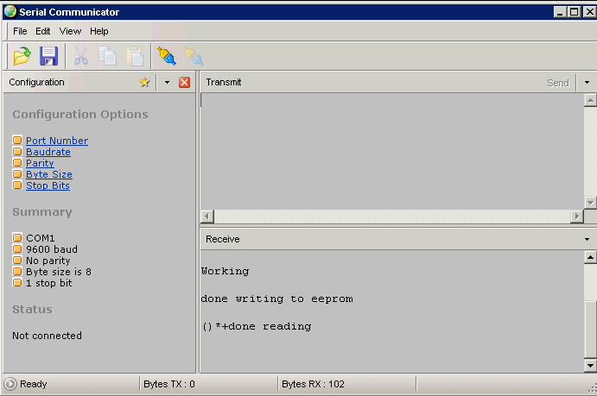Viewport: 597px width, 396px height.
Task: Click the Receive pane scroll up arrow
Action: pos(590,257)
